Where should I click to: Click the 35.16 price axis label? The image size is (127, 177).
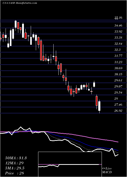point(118,18)
